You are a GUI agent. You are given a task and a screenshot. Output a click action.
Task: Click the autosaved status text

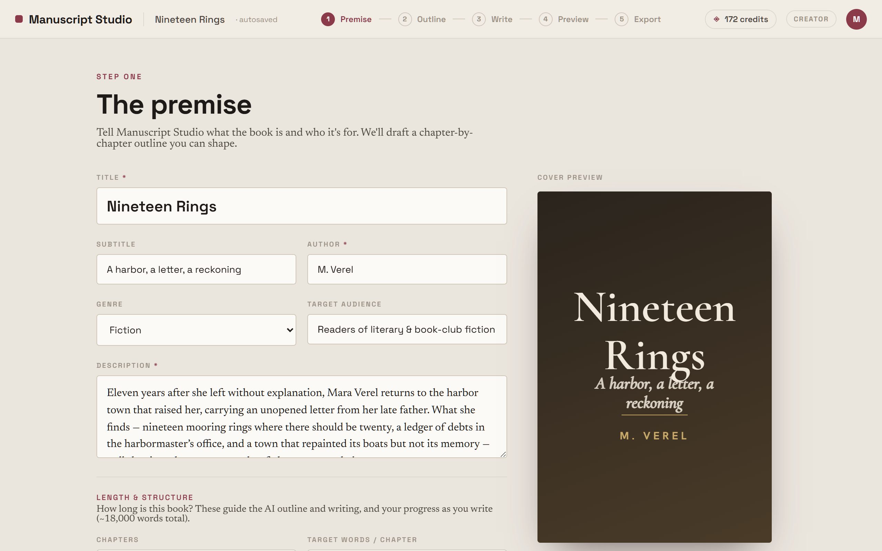coord(256,20)
